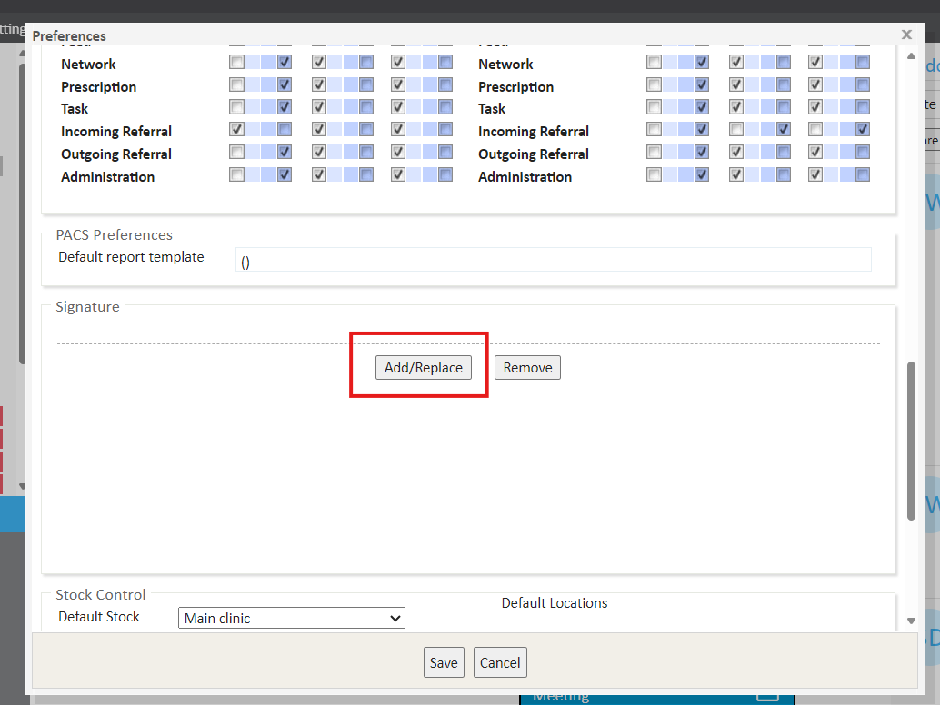940x705 pixels.
Task: Save the preferences
Action: click(444, 662)
